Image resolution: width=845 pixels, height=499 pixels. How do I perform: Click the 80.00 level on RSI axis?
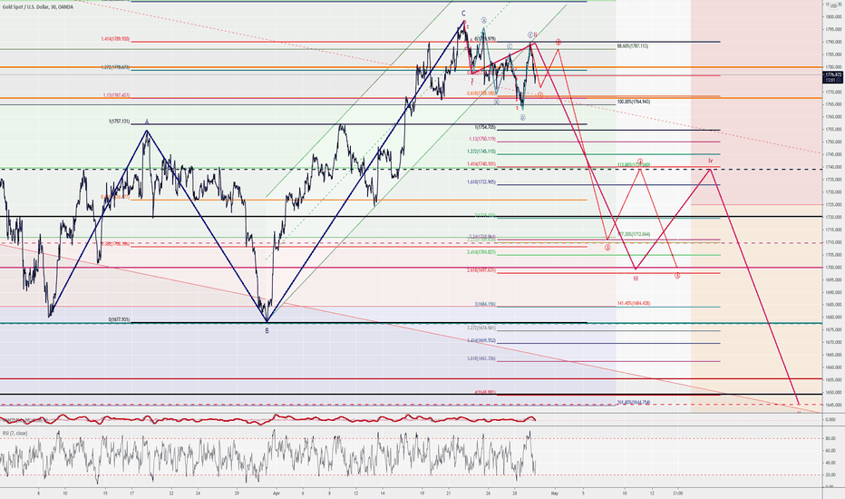tap(830, 438)
